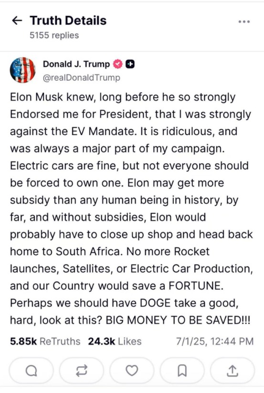Click the Truth Details header title
The height and width of the screenshot is (393, 264).
pyautogui.click(x=68, y=21)
